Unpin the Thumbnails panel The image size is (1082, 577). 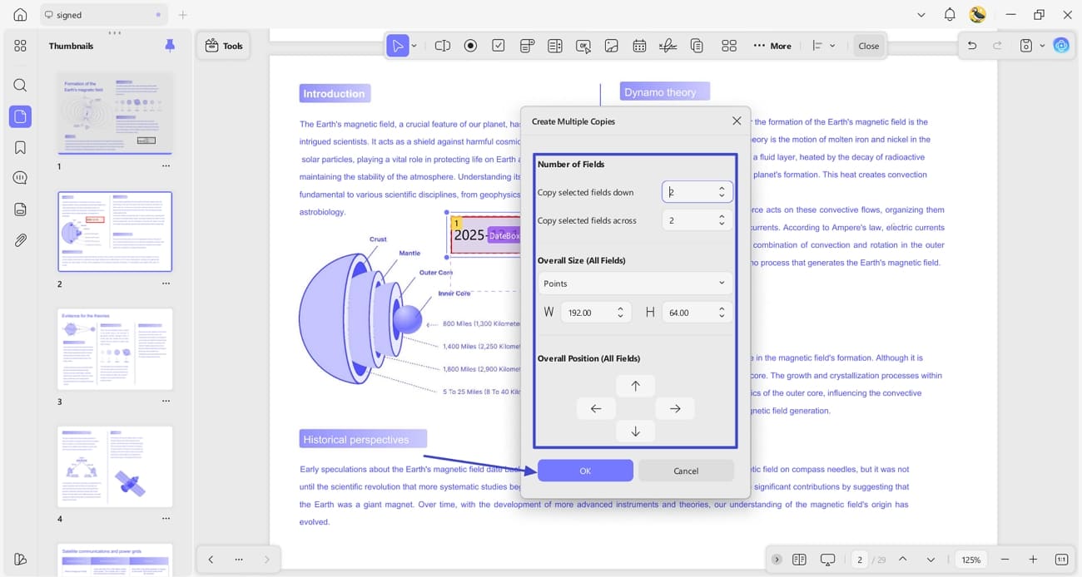coord(170,46)
